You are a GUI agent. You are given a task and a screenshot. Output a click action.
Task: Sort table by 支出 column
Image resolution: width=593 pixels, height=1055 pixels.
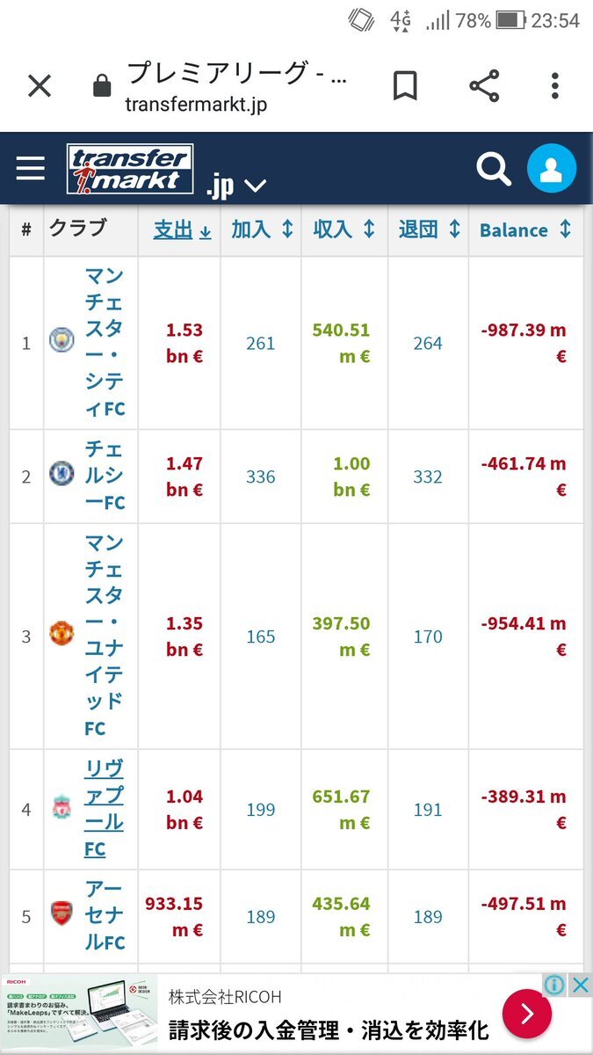click(x=182, y=229)
